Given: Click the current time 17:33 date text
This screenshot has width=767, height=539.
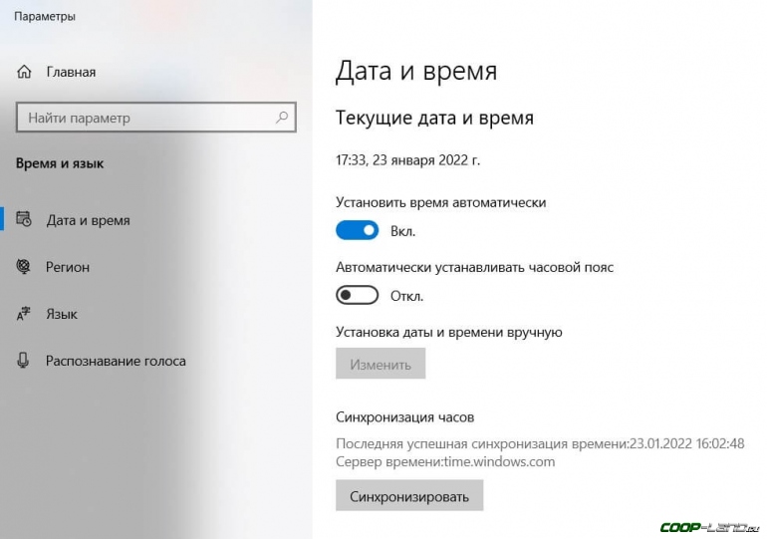Looking at the screenshot, I should pos(408,159).
